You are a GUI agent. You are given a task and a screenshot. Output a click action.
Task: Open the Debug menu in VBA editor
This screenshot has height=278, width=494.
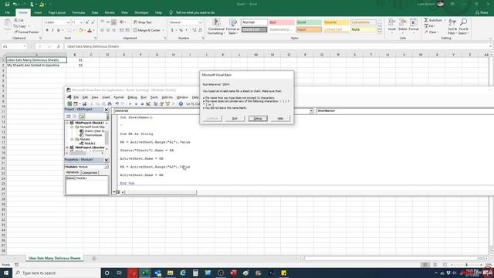tap(132, 97)
